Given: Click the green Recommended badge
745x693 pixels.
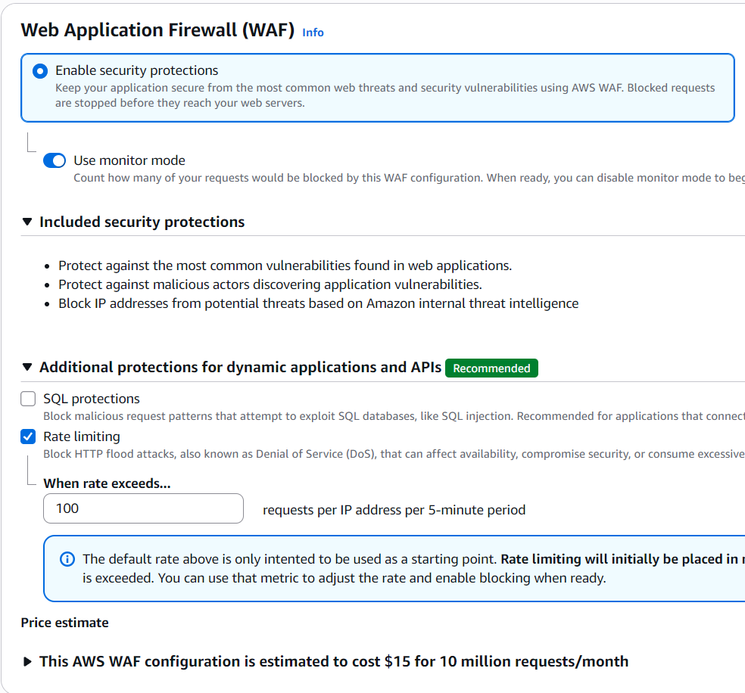Looking at the screenshot, I should click(491, 368).
